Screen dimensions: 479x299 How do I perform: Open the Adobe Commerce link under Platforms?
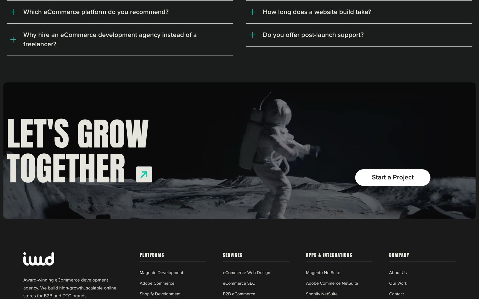[x=157, y=283]
